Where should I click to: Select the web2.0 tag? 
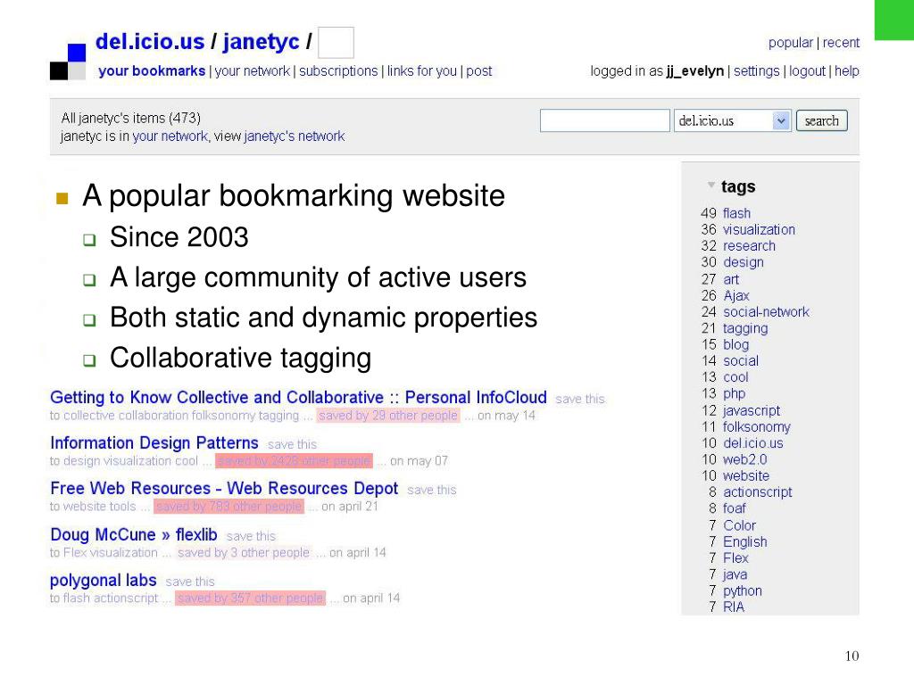744,459
